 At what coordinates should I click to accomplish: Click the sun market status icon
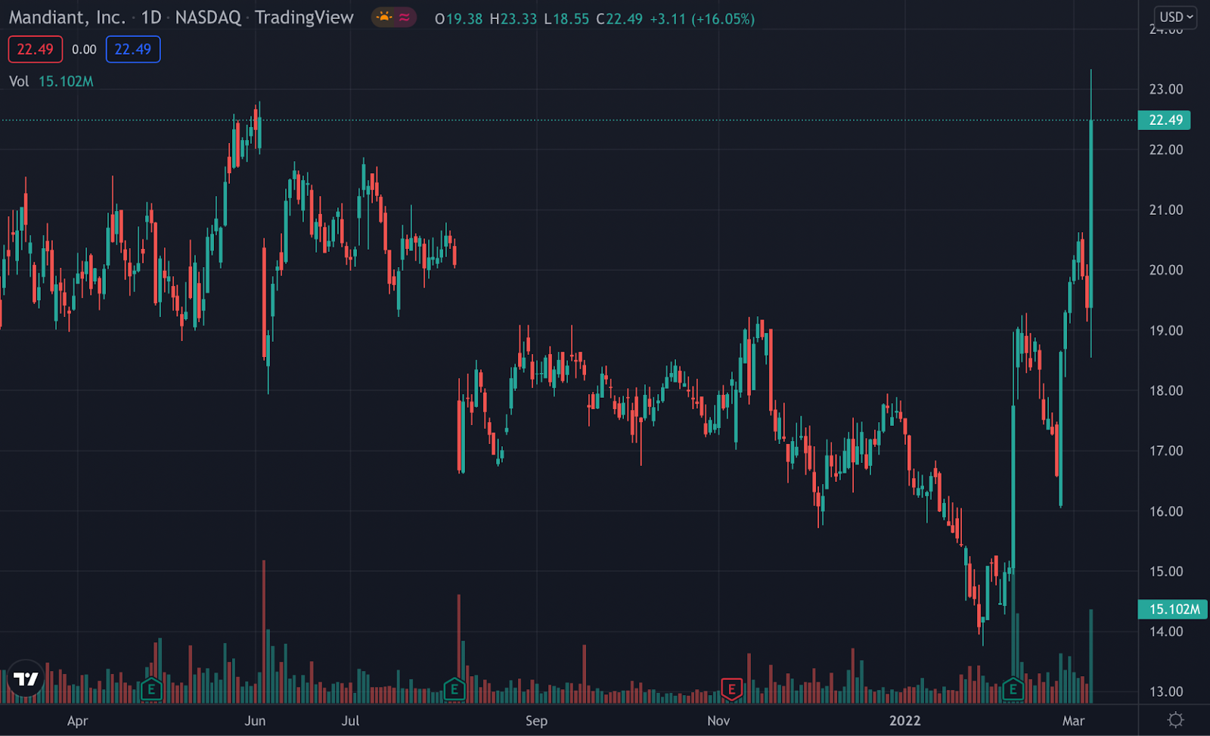coord(384,17)
